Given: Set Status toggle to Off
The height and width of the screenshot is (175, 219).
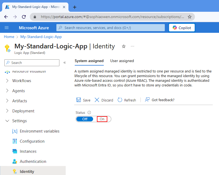Looking at the screenshot, I should click(85, 119).
